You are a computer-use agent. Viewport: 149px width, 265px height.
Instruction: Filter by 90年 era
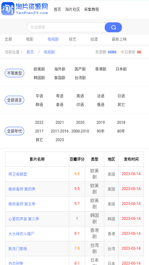[x=101, y=131]
